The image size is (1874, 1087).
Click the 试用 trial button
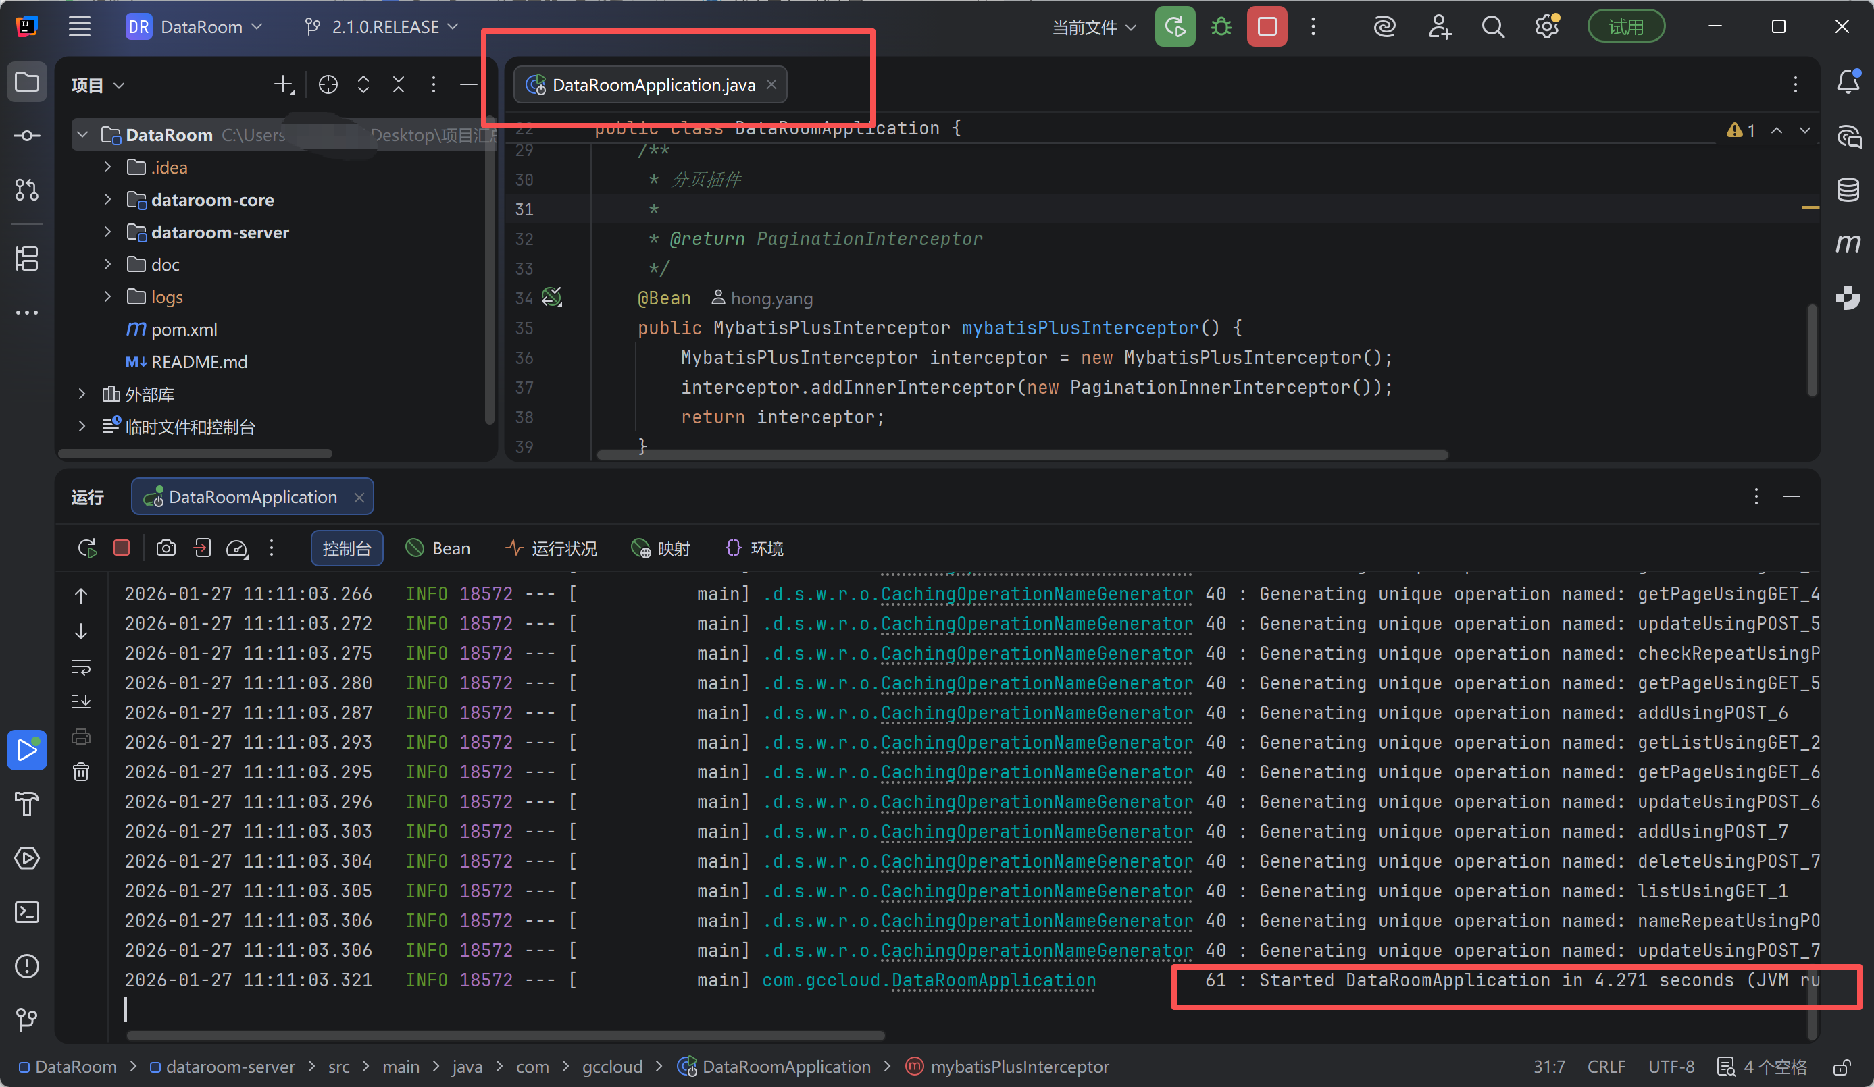point(1625,28)
